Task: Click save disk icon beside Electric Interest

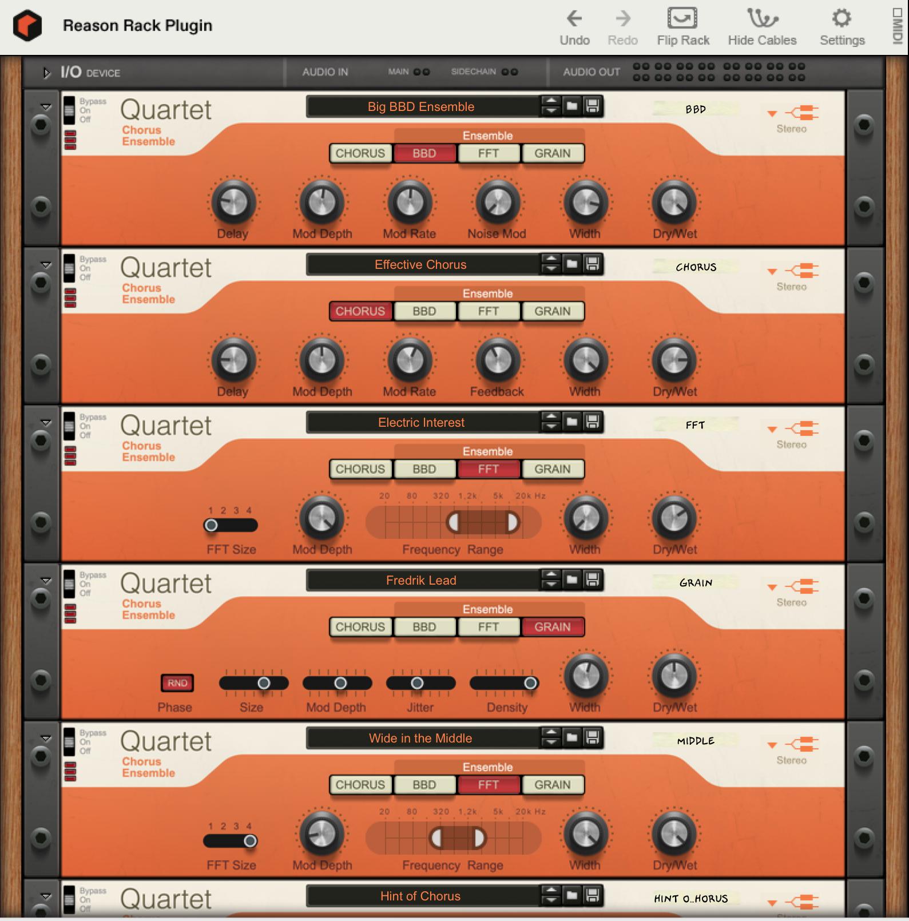Action: click(x=592, y=422)
